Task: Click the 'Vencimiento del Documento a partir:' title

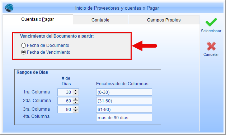Action: pos(57,36)
